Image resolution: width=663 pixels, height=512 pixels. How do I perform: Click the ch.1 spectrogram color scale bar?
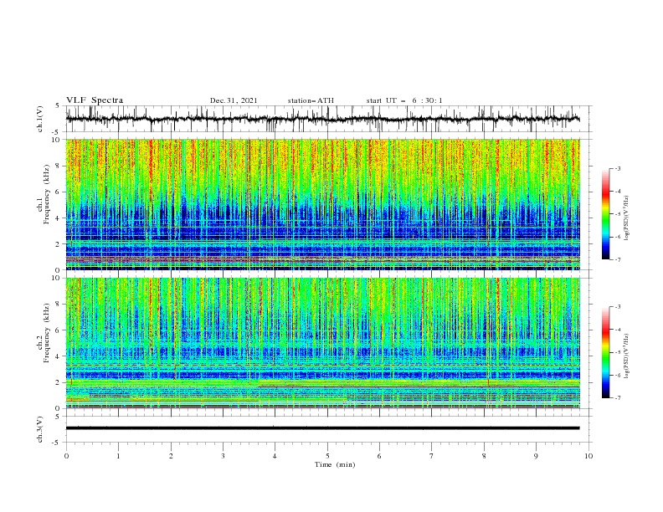tap(605, 214)
